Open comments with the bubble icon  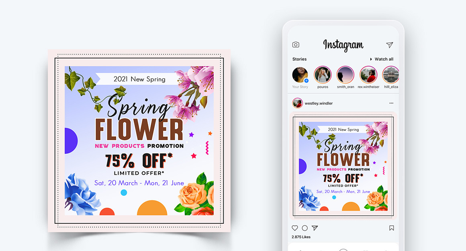[x=305, y=228]
